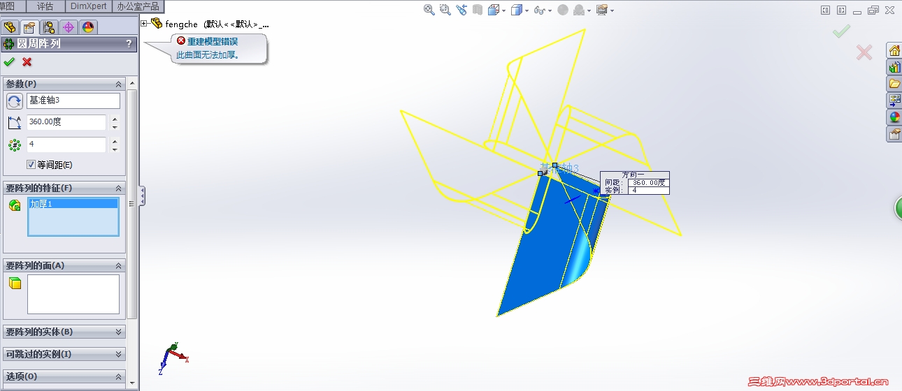902x391 pixels.
Task: Tile document window to the left
Action: [x=826, y=10]
